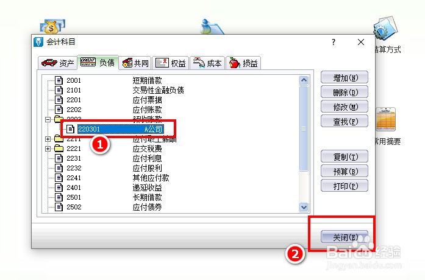Click the ? help button in title bar
This screenshot has height=280, width=425.
[334, 42]
